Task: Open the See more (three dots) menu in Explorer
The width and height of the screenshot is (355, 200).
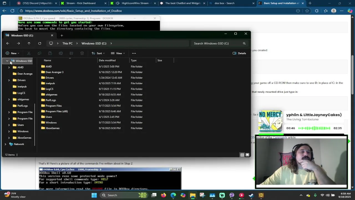Action: (134, 53)
